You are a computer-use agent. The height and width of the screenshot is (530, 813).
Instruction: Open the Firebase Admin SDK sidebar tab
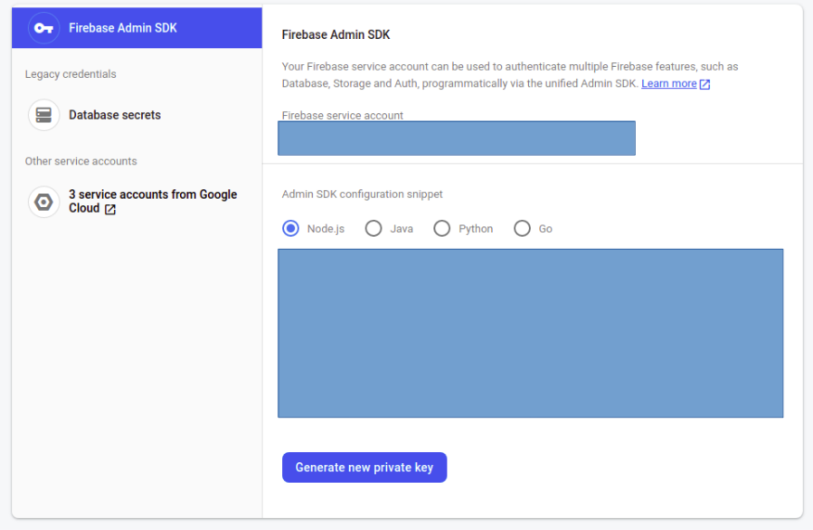point(136,28)
